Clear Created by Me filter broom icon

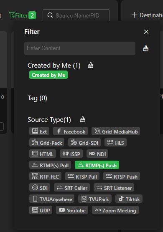point(91,65)
